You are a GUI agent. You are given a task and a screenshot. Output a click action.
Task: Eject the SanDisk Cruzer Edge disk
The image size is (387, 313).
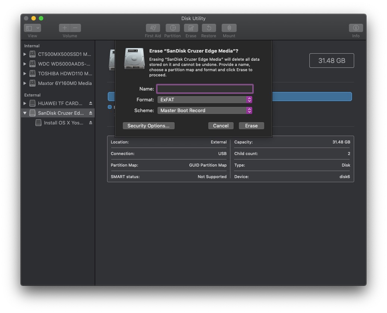91,113
